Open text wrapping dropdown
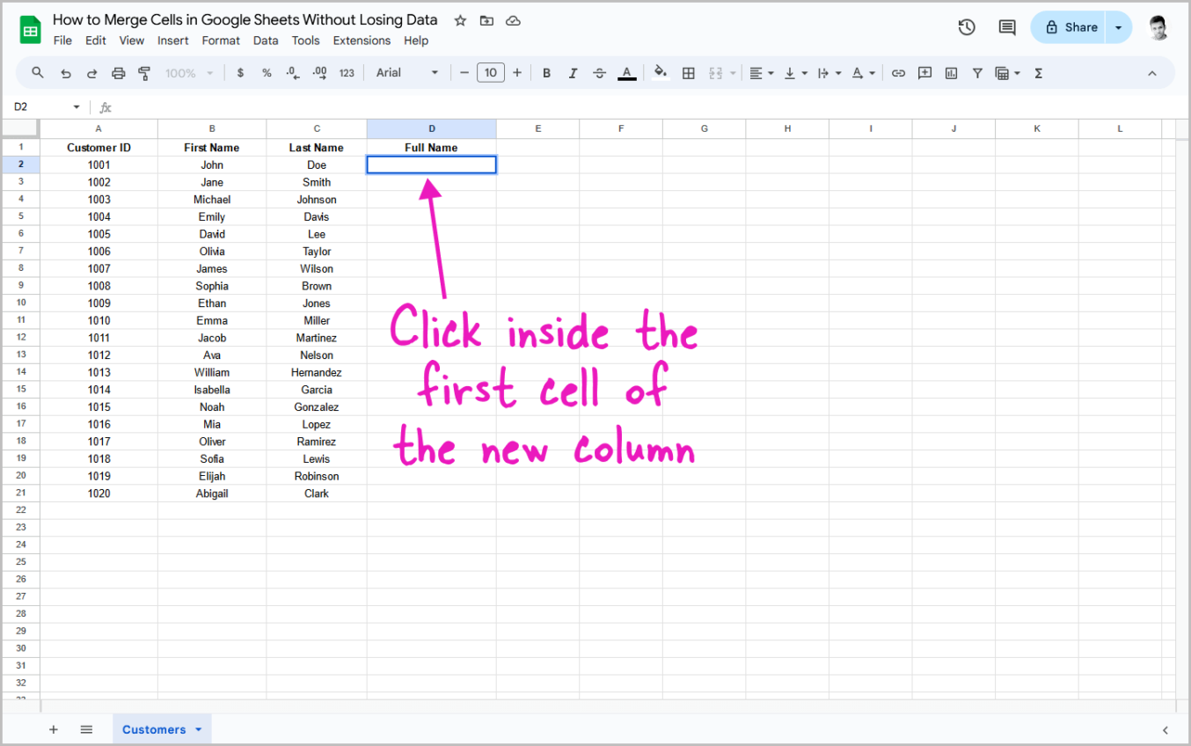The image size is (1191, 746). [x=829, y=73]
